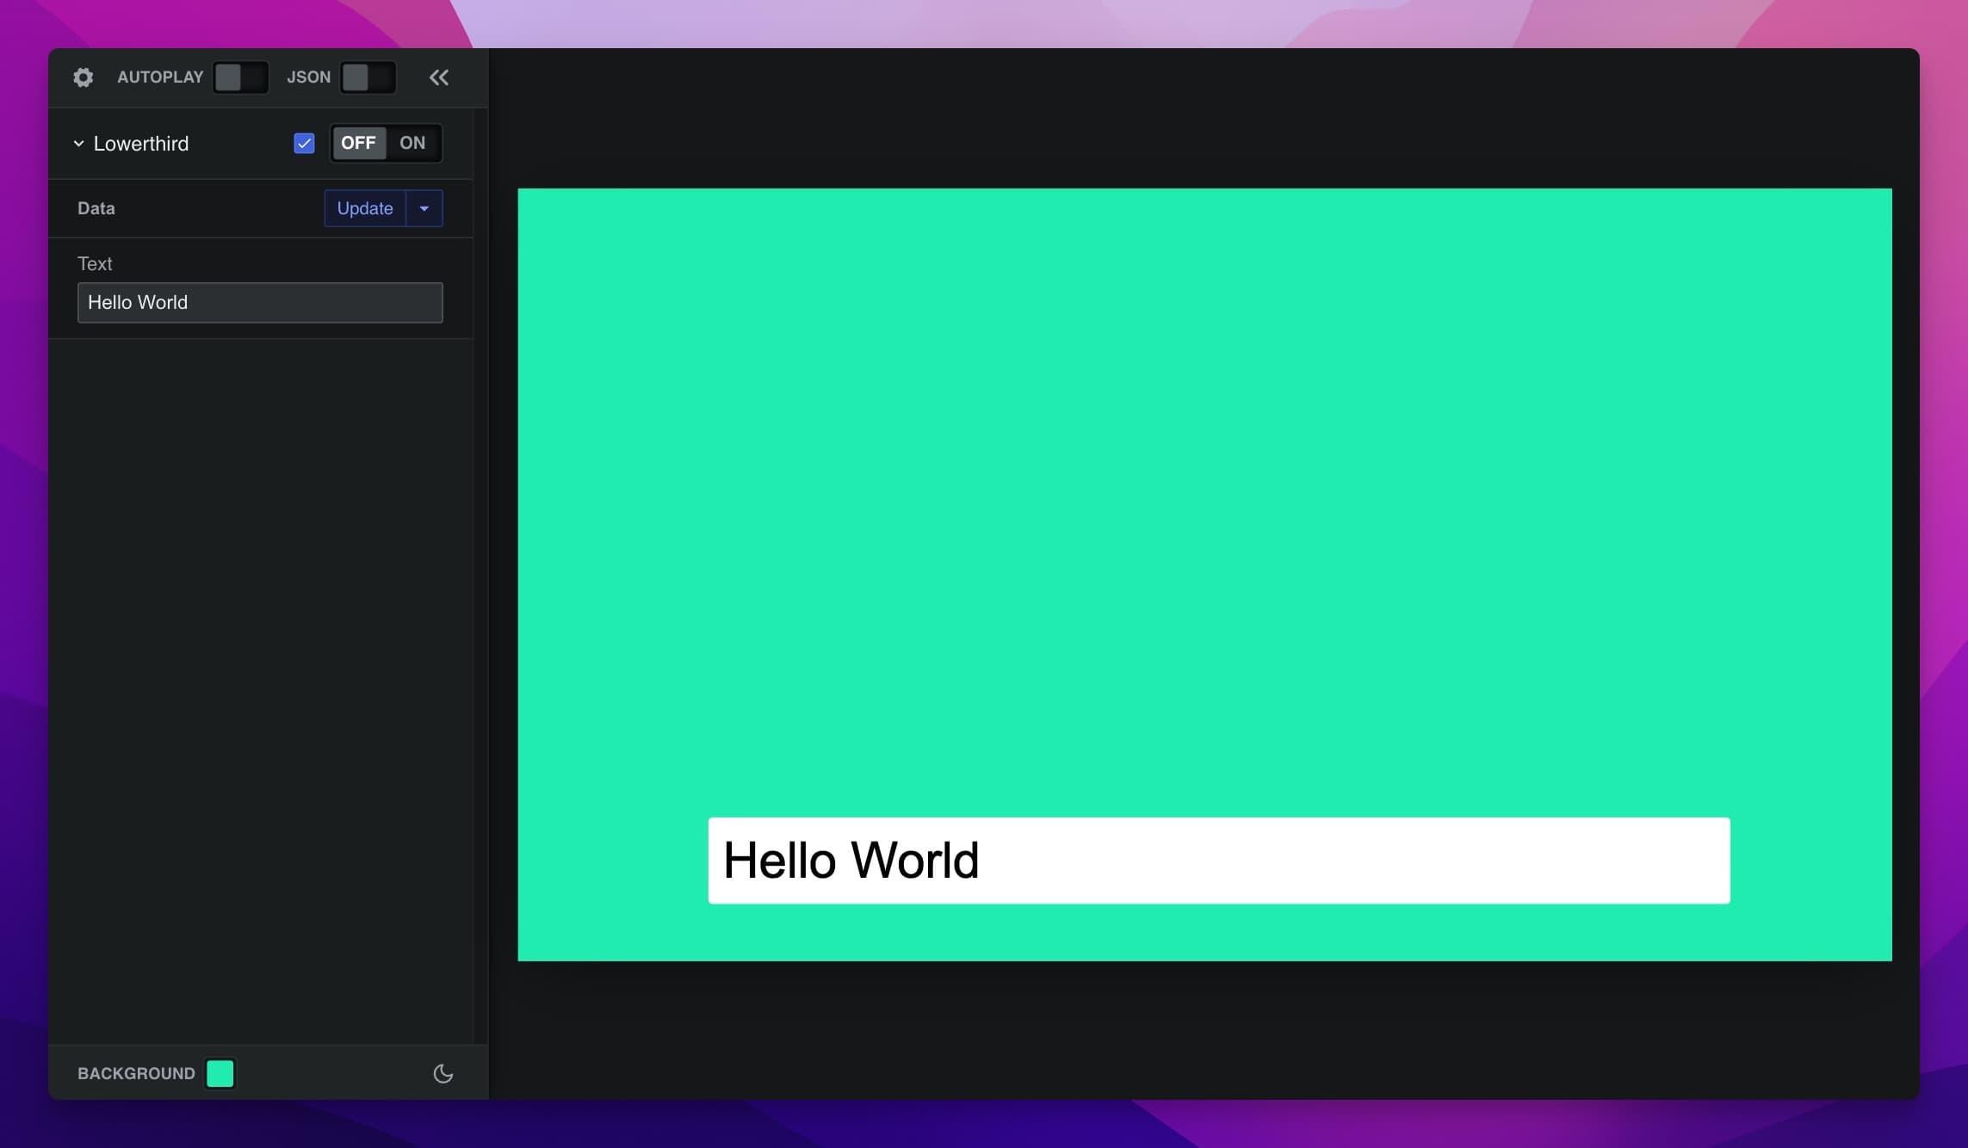Click the AUTOPLAY label text

[x=160, y=77]
